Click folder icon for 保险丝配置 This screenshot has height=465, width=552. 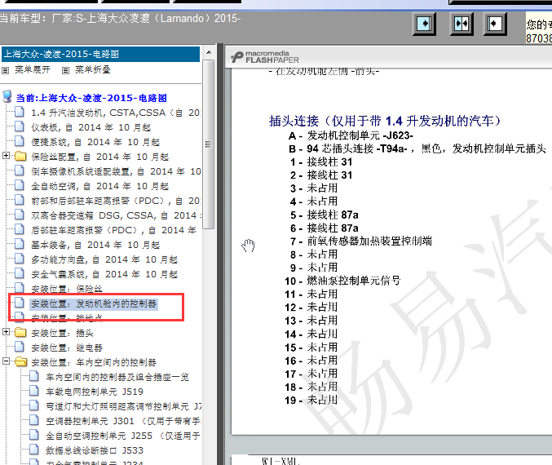pyautogui.click(x=20, y=156)
